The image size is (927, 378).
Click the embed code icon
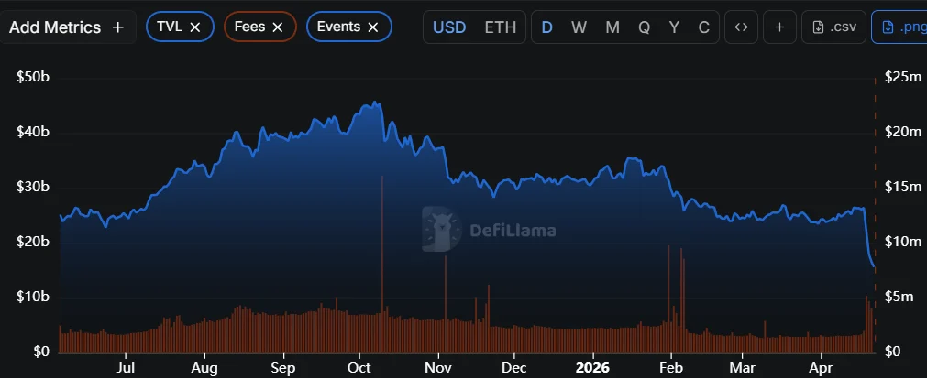741,27
